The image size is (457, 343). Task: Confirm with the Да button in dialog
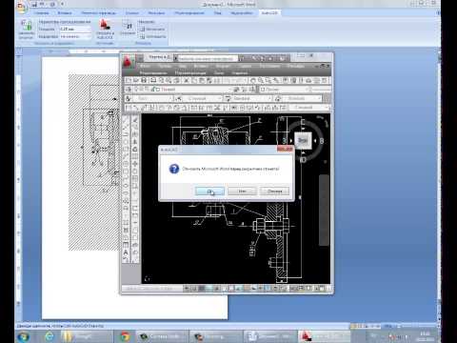coord(209,192)
